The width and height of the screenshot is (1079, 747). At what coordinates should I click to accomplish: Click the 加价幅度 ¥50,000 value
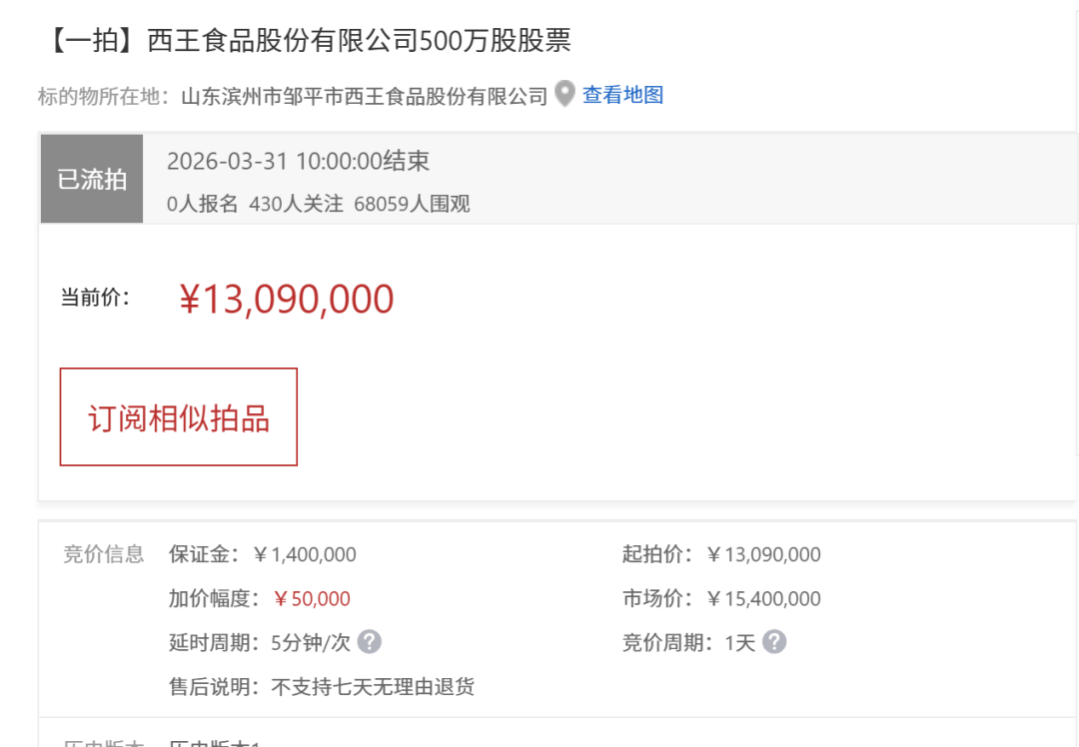[312, 599]
